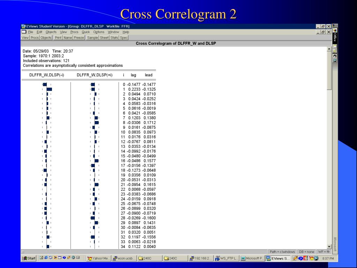Screen dimensions: 357x268
Task: Click the lead value -0.1600
Action: (149, 218)
